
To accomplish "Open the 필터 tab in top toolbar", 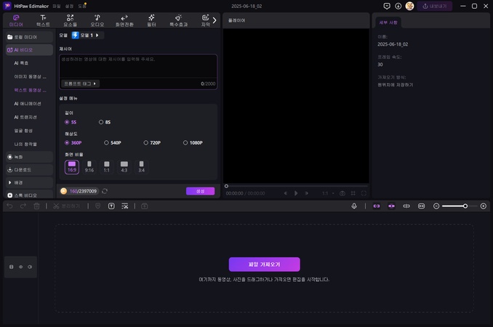I will pyautogui.click(x=151, y=20).
